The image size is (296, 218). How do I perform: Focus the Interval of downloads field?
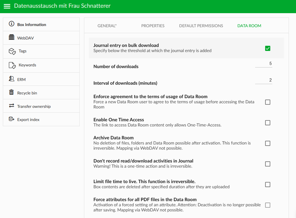click(x=263, y=80)
